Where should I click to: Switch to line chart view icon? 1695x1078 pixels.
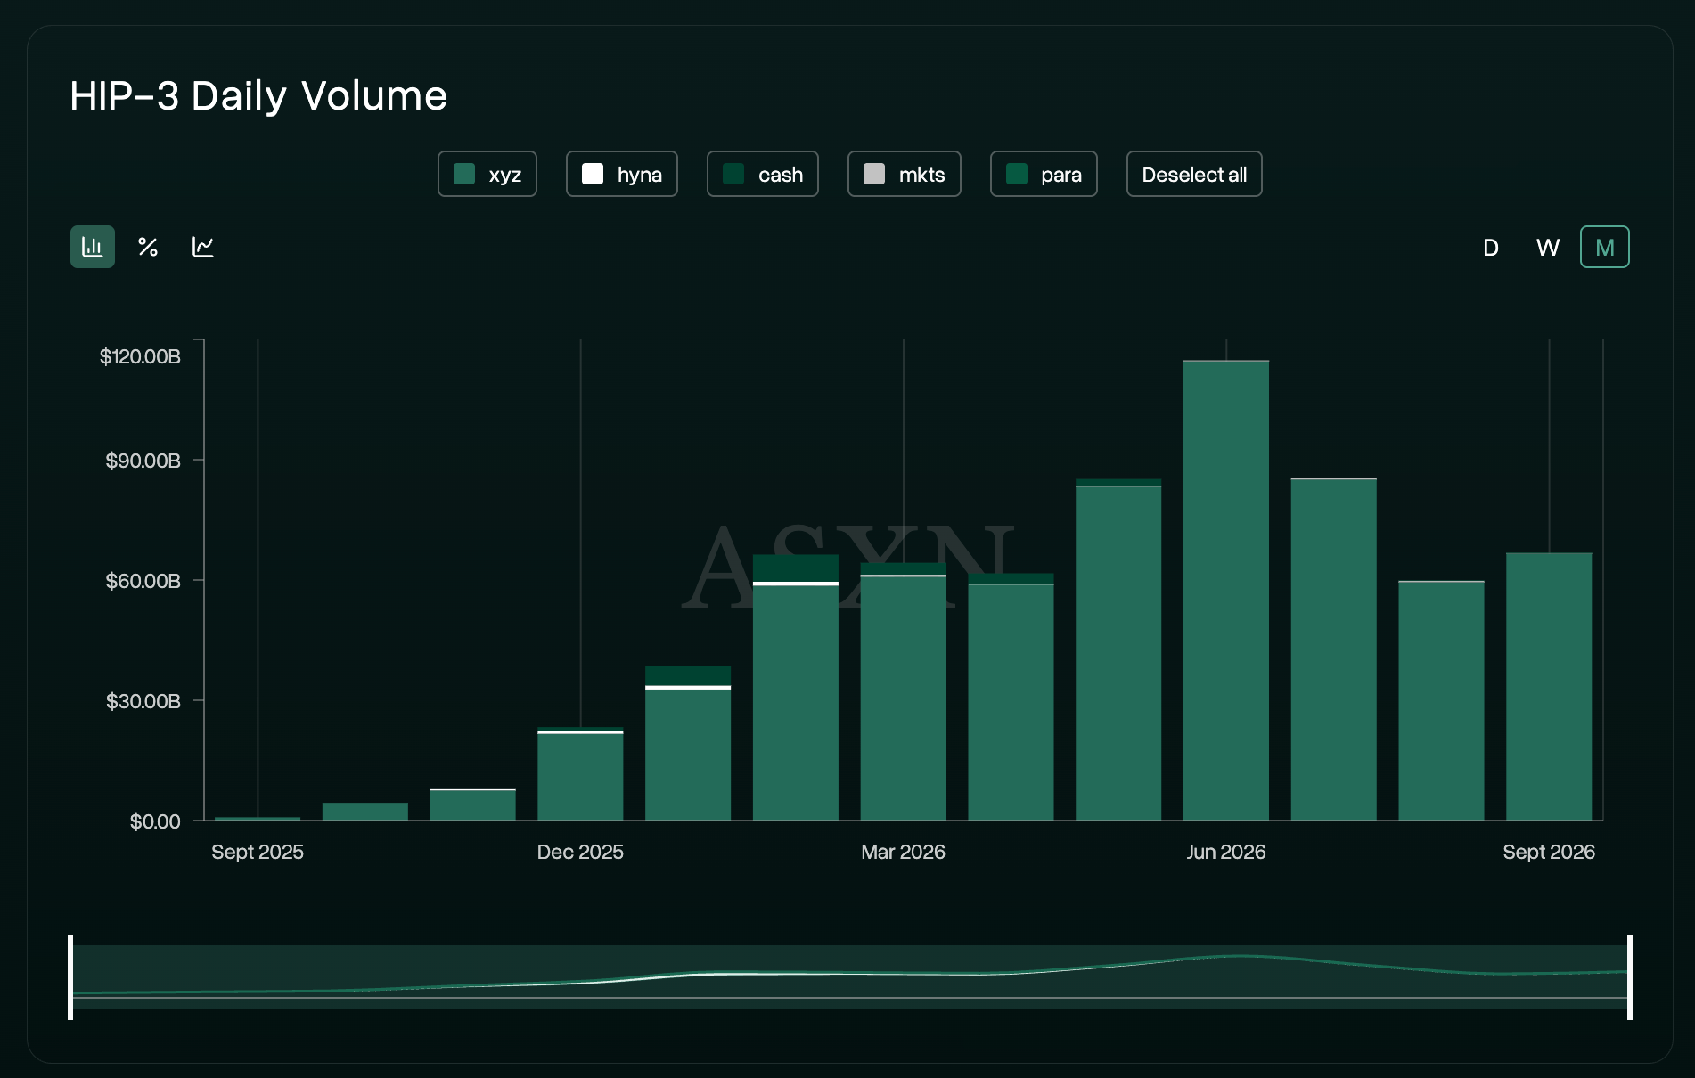(x=203, y=247)
